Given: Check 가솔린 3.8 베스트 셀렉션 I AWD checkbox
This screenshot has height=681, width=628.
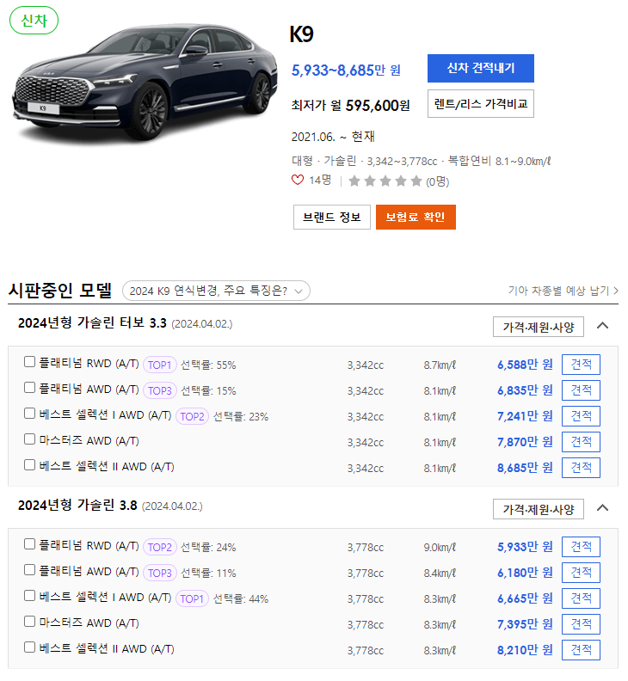Looking at the screenshot, I should pyautogui.click(x=29, y=595).
